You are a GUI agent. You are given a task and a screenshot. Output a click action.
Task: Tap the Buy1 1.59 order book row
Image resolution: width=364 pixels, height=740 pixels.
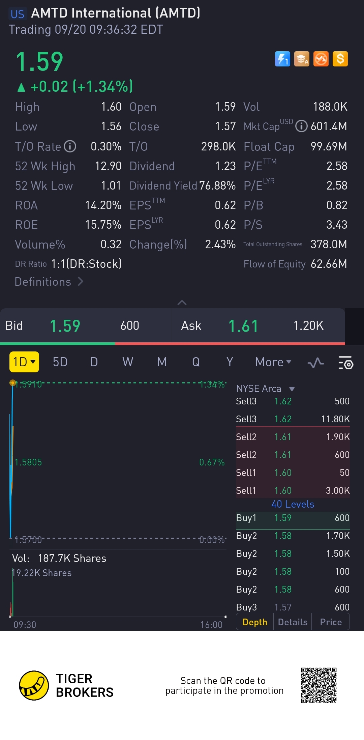tap(293, 518)
